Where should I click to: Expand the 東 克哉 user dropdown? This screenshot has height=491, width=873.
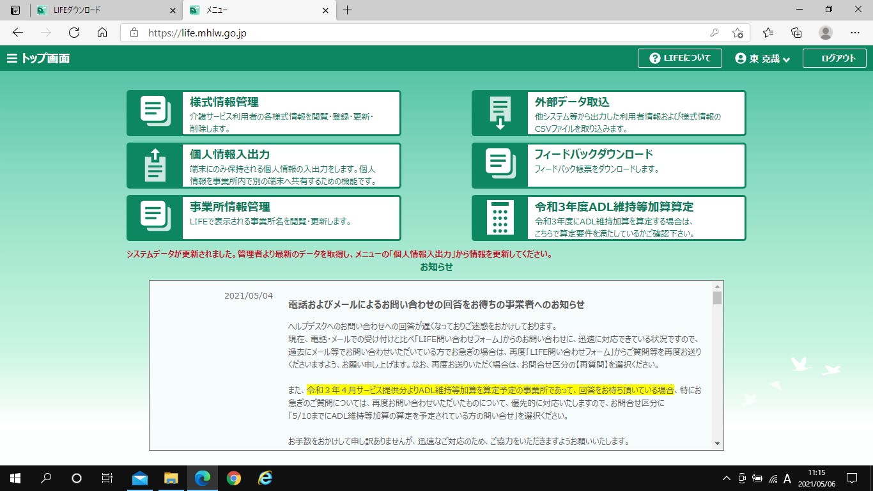(x=762, y=58)
